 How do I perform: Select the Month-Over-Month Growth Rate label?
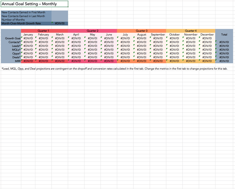21,24
